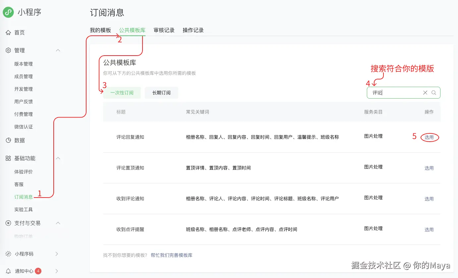Image resolution: width=458 pixels, height=278 pixels.
Task: Click the bell icon beside 通知中心
Action: point(8,271)
